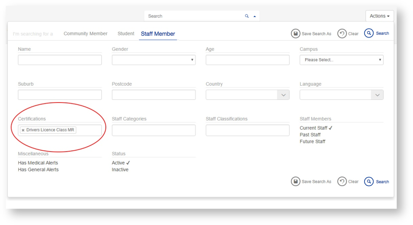Switch to the Community Member tab
Viewport: 413px width, 225px height.
coord(85,33)
